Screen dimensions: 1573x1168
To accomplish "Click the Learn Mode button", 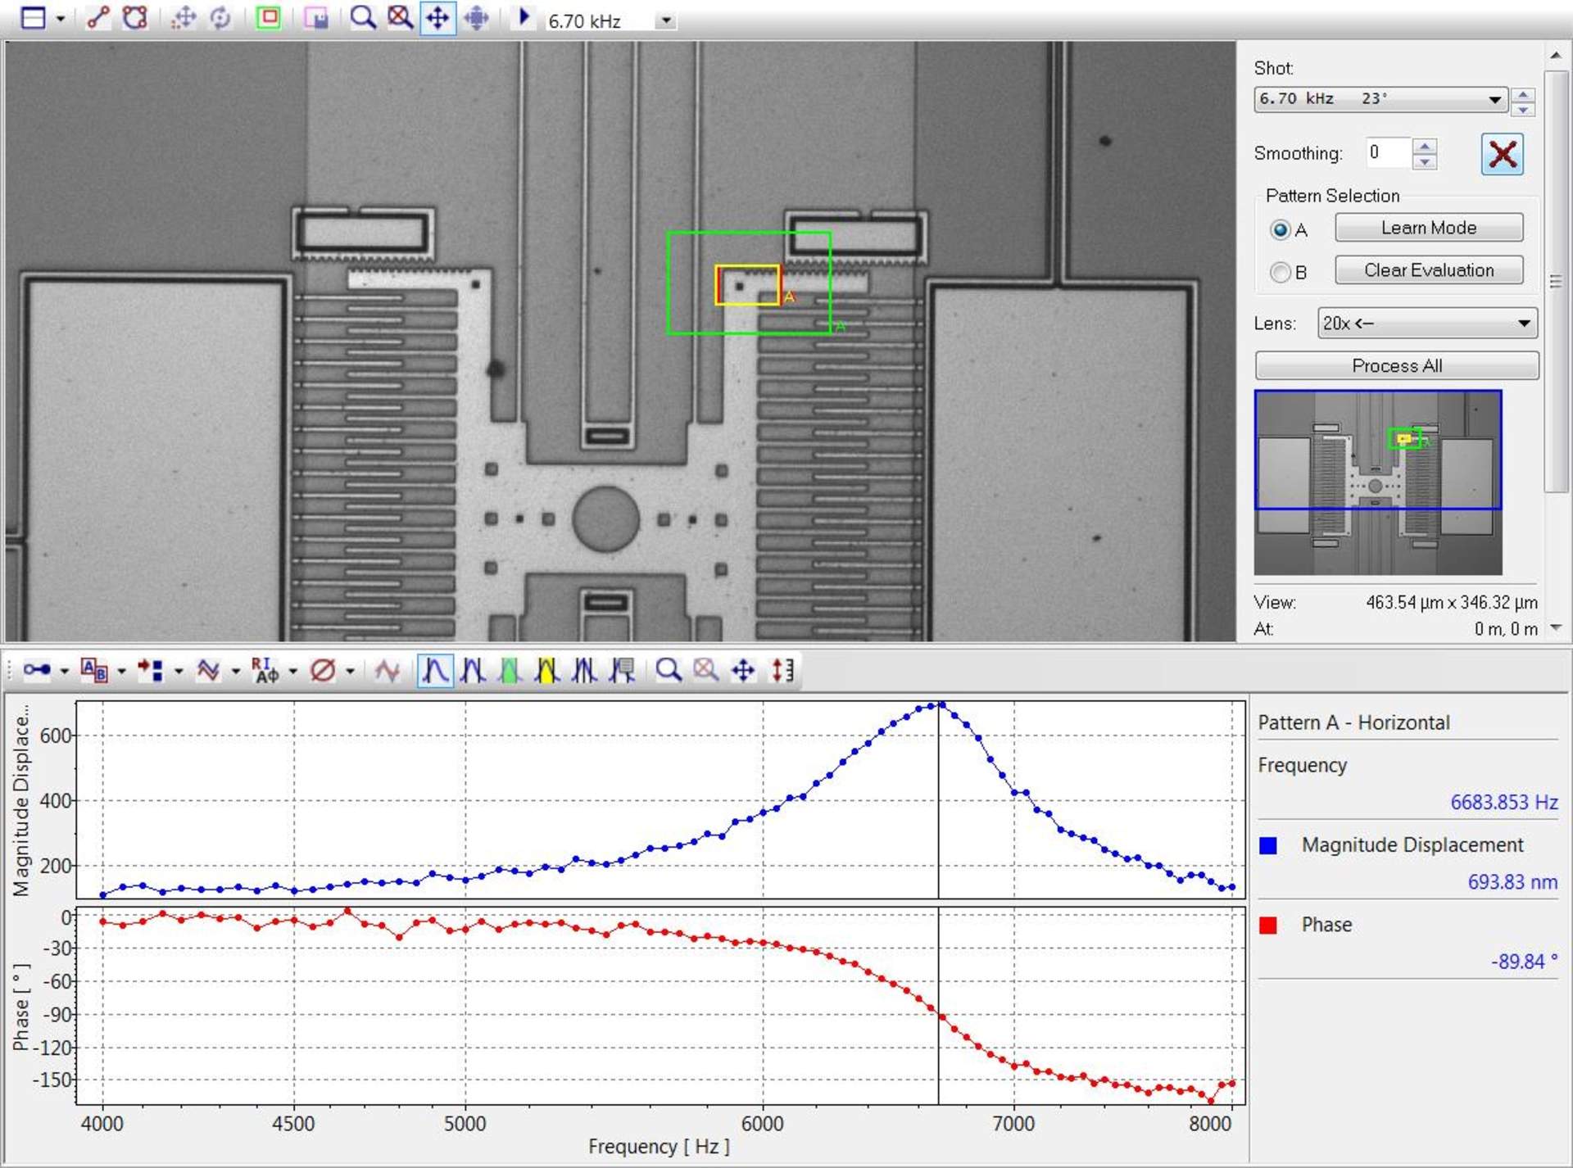I will [1428, 228].
